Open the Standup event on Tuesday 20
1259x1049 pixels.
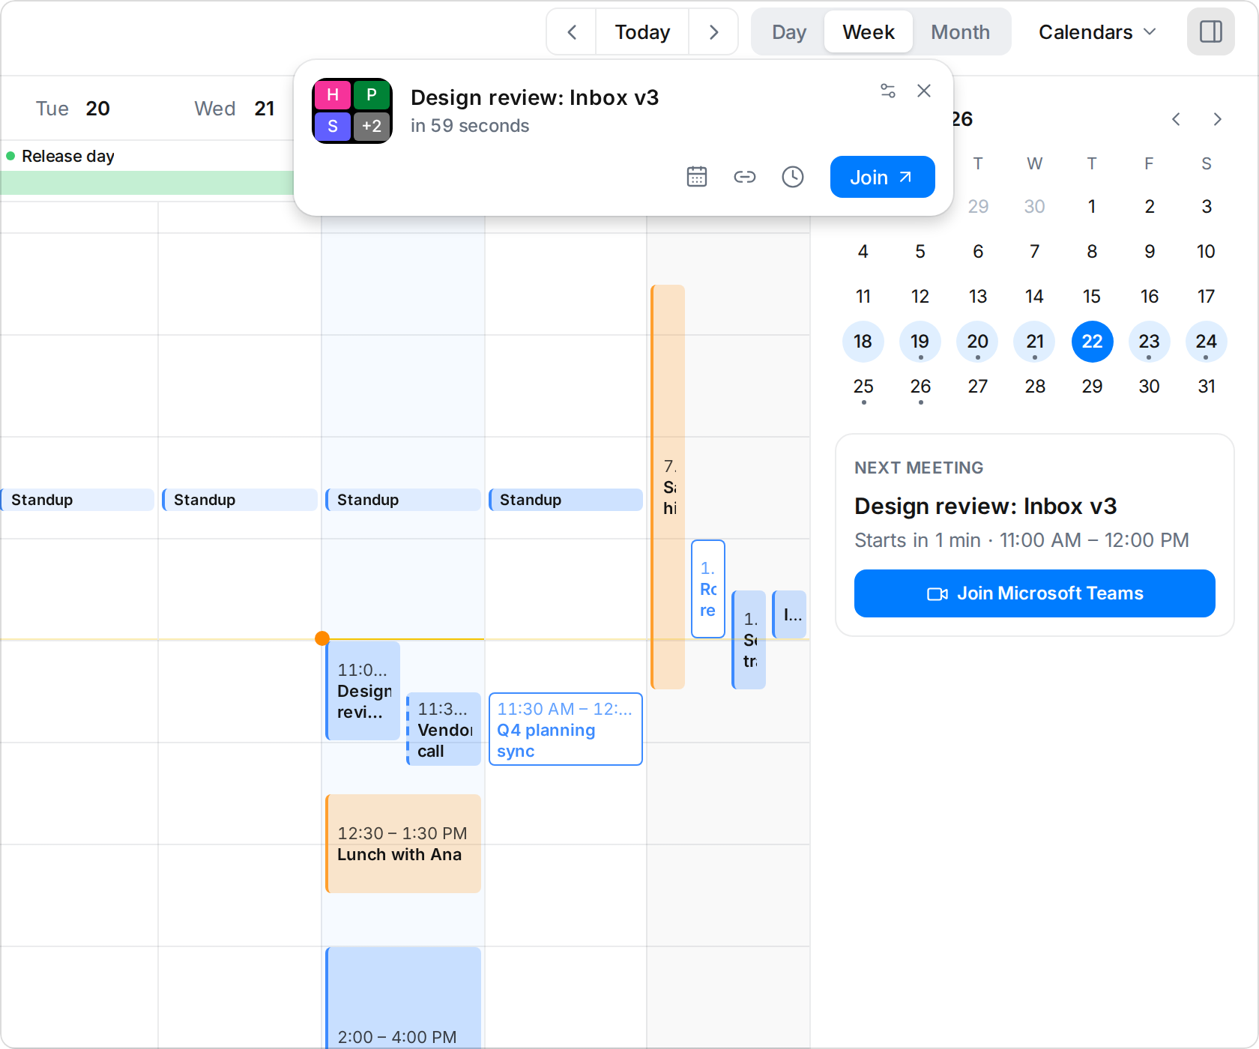78,500
